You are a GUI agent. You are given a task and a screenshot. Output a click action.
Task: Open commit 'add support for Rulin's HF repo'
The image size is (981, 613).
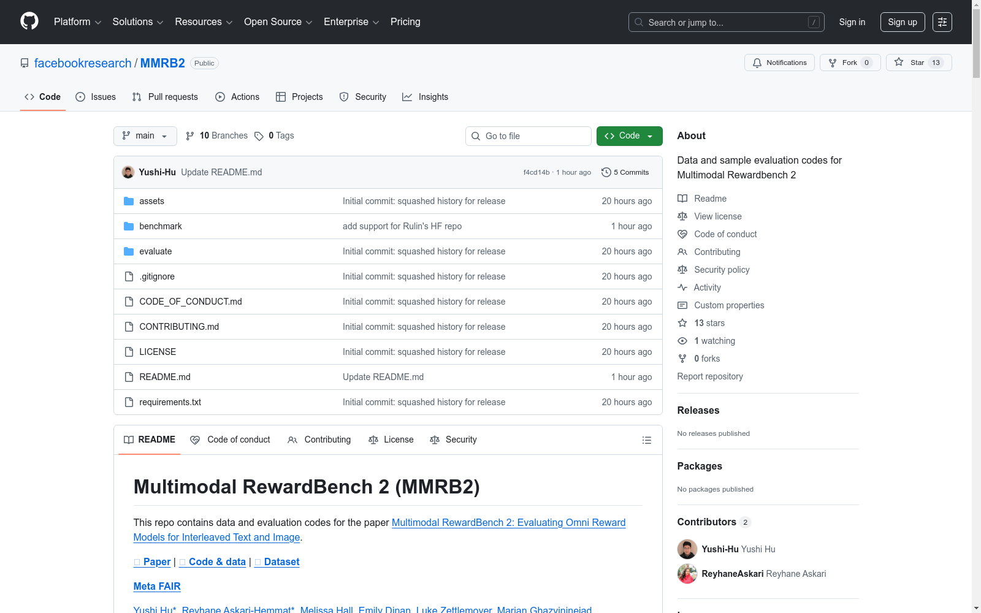(x=402, y=226)
